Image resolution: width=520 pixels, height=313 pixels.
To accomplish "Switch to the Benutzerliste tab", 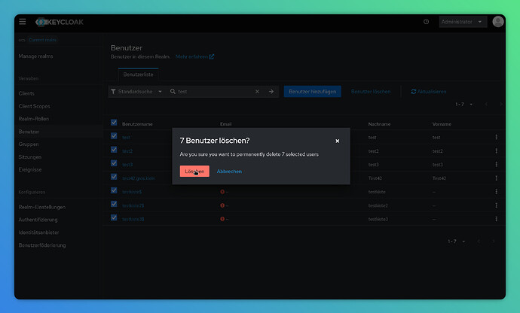I will pyautogui.click(x=139, y=74).
